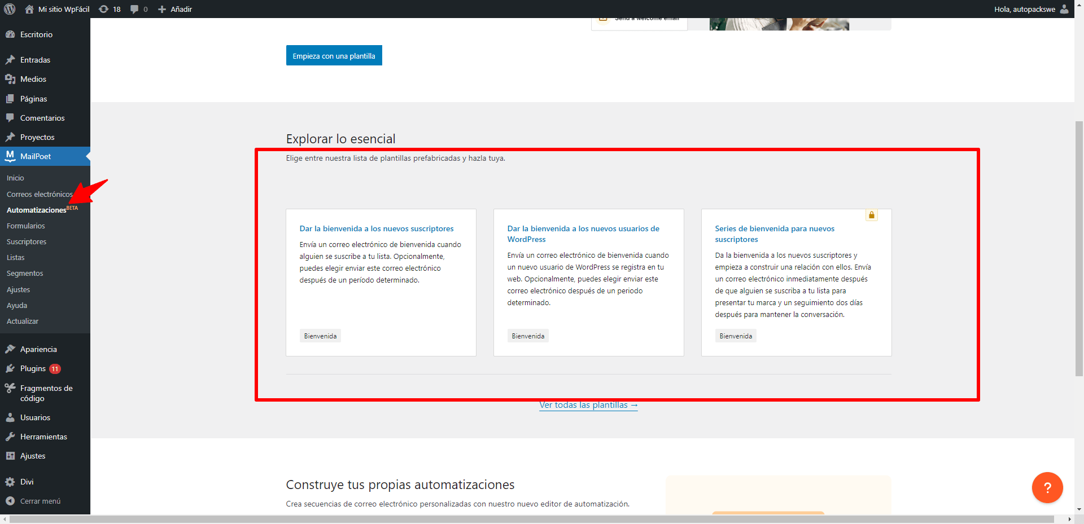Click the Medios media icon
Viewport: 1084px width, 524px height.
coord(10,79)
